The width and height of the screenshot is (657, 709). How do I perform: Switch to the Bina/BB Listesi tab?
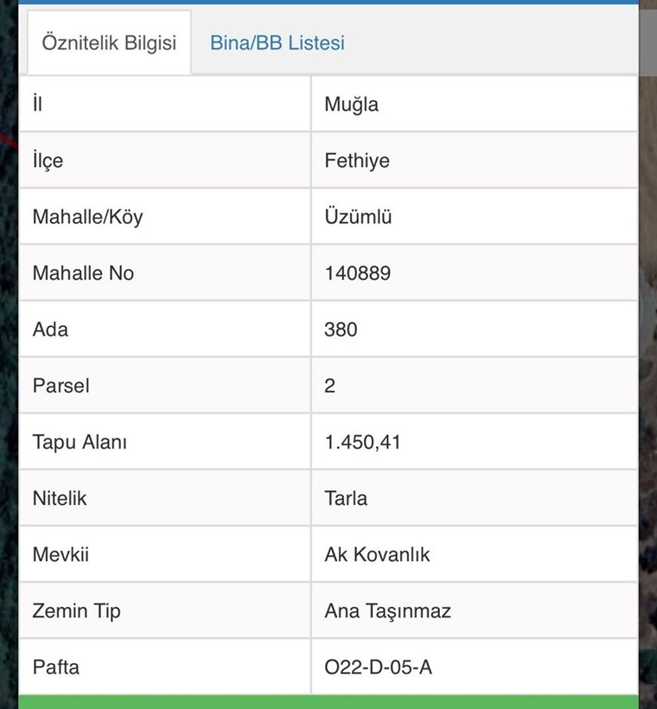[x=277, y=43]
